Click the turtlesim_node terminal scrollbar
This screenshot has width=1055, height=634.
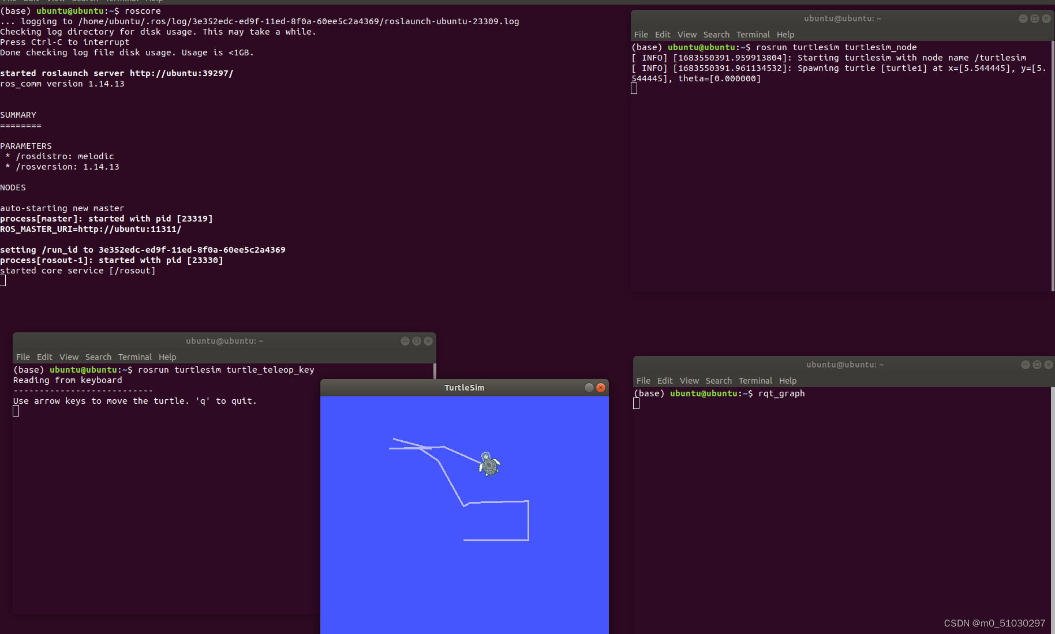[x=1053, y=166]
